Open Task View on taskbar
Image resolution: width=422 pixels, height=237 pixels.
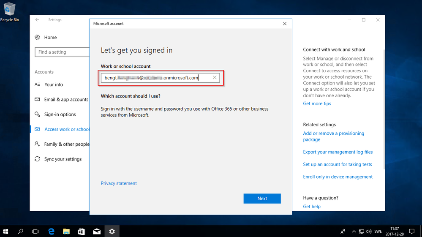pyautogui.click(x=35, y=232)
